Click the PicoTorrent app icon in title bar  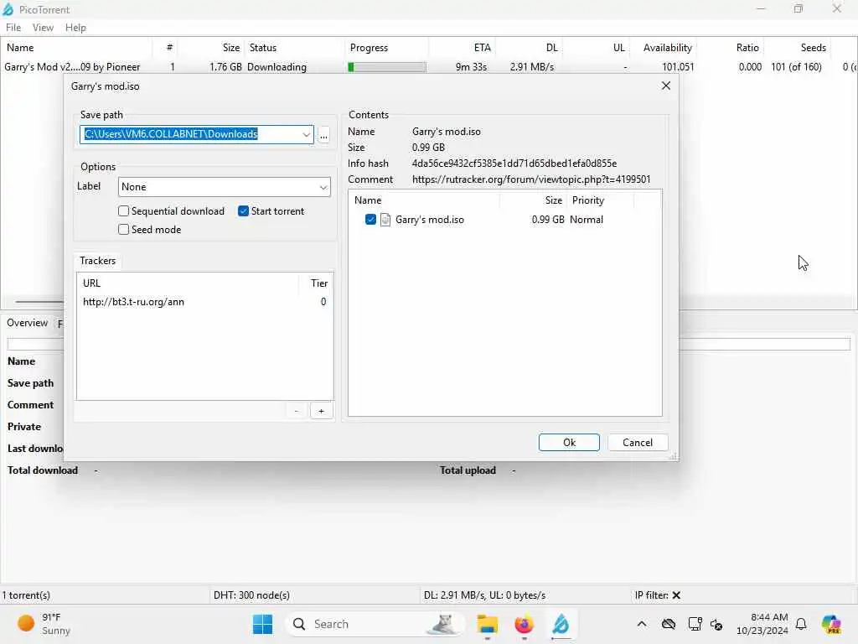[x=8, y=9]
